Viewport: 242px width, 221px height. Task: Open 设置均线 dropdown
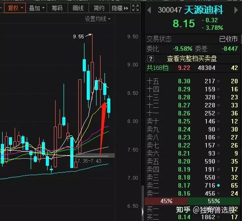pos(97,19)
